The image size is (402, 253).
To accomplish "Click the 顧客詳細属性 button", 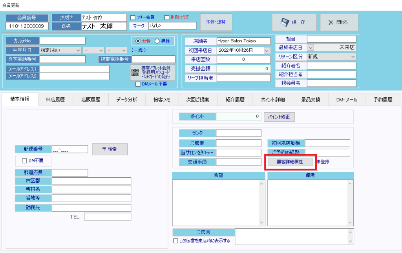I will [x=290, y=162].
